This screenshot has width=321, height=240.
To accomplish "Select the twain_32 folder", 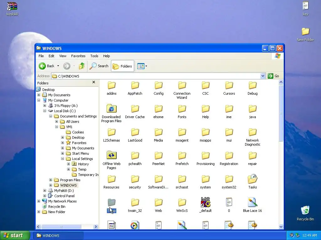I will click(x=135, y=205).
